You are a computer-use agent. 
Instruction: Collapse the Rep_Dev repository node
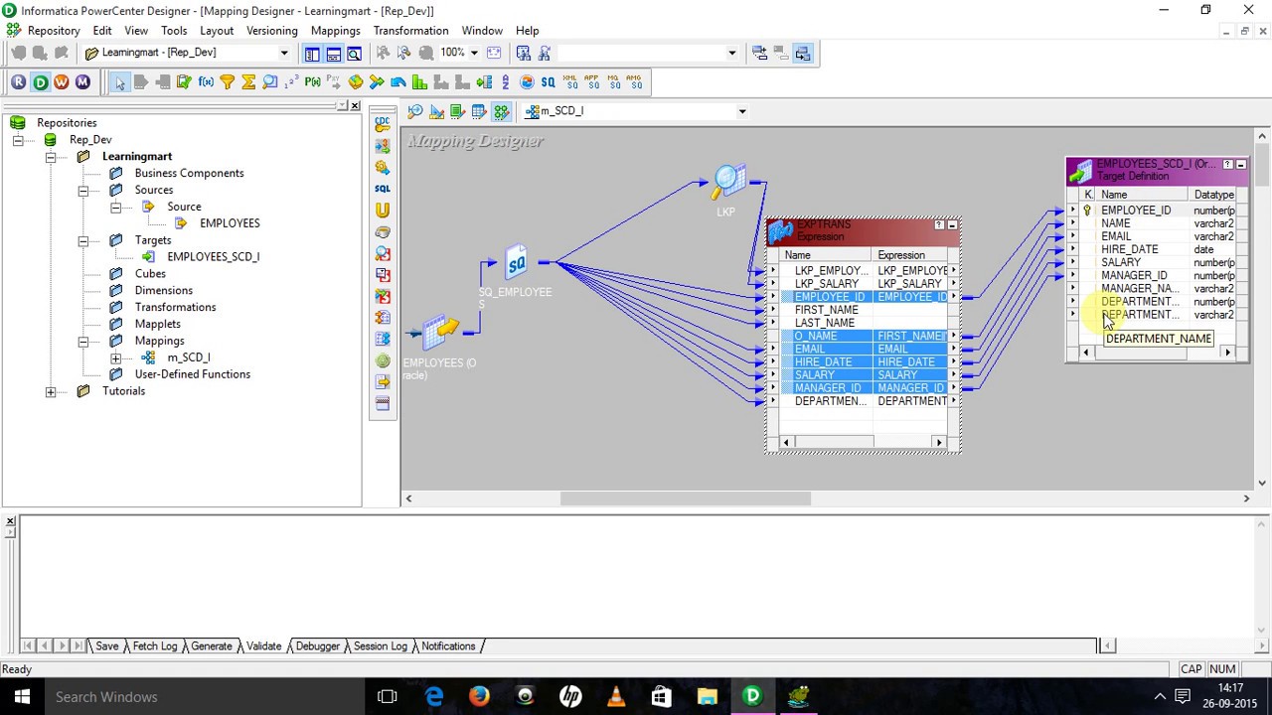(17, 140)
